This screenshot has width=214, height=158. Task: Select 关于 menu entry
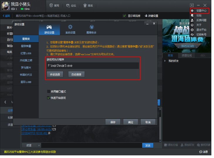pos(199,25)
